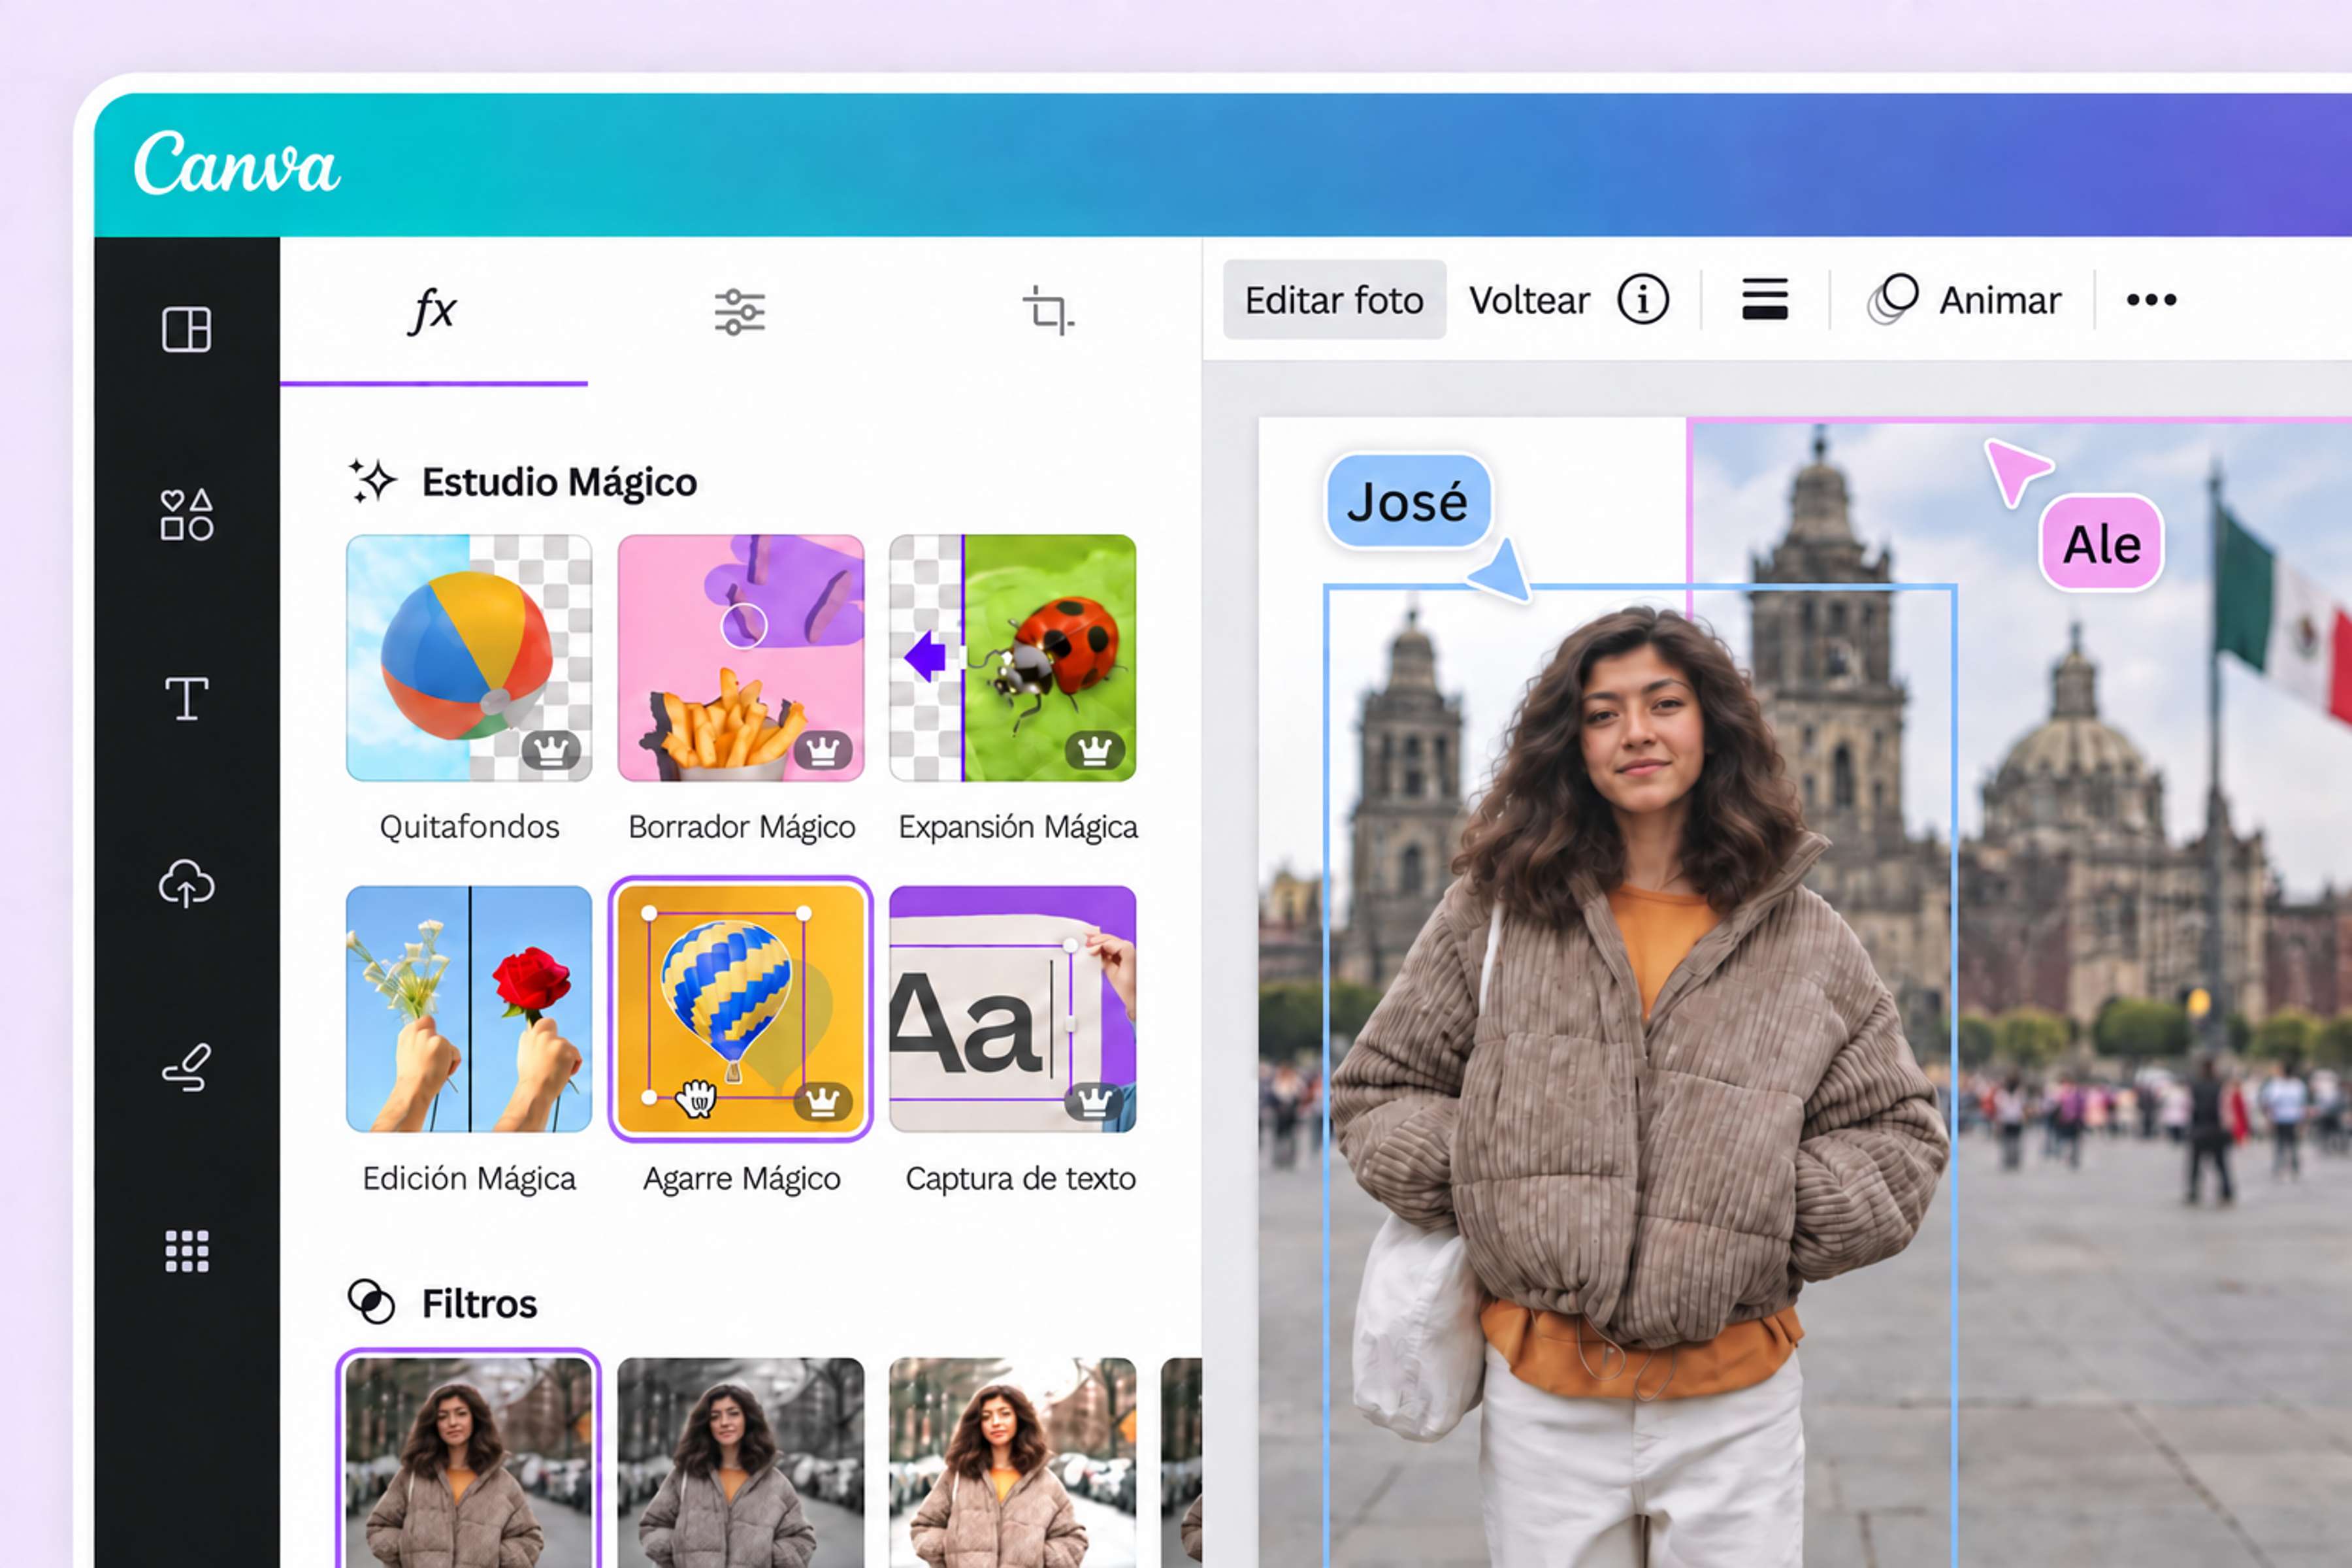The width and height of the screenshot is (2352, 1568).
Task: Click the Borrador Mágico label
Action: pos(741,827)
